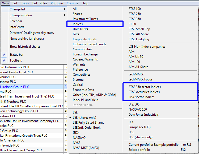199x154 pixels.
Task: Select the checked LSE (shares only) list
Action: click(x=84, y=117)
